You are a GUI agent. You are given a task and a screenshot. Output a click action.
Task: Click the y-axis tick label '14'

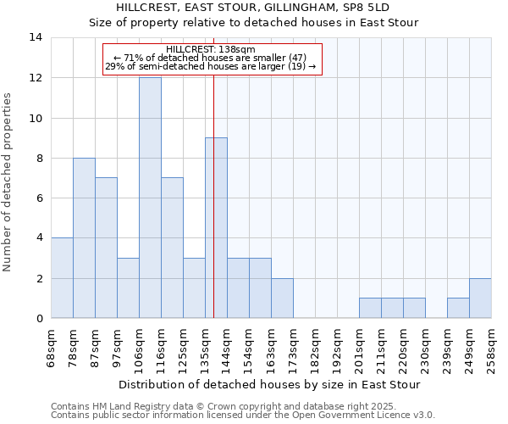click(x=36, y=37)
